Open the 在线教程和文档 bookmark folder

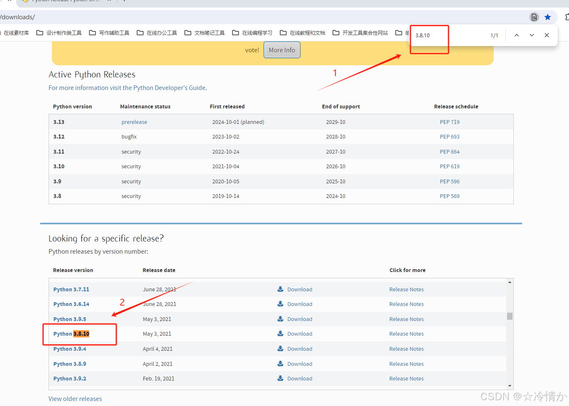pos(302,33)
